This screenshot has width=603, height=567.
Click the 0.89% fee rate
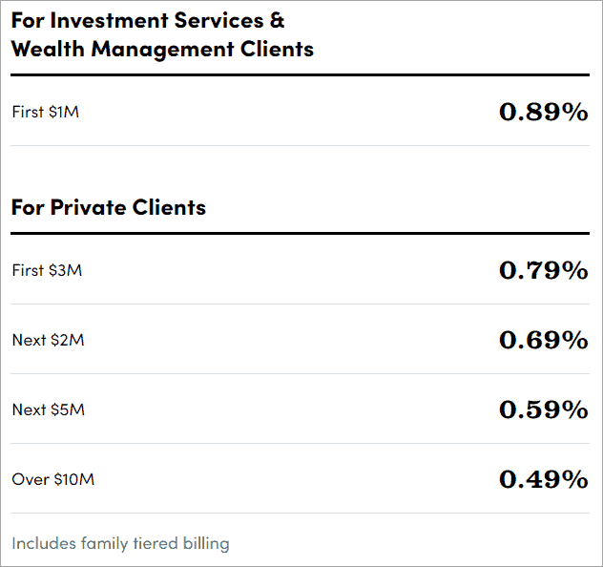click(x=543, y=112)
